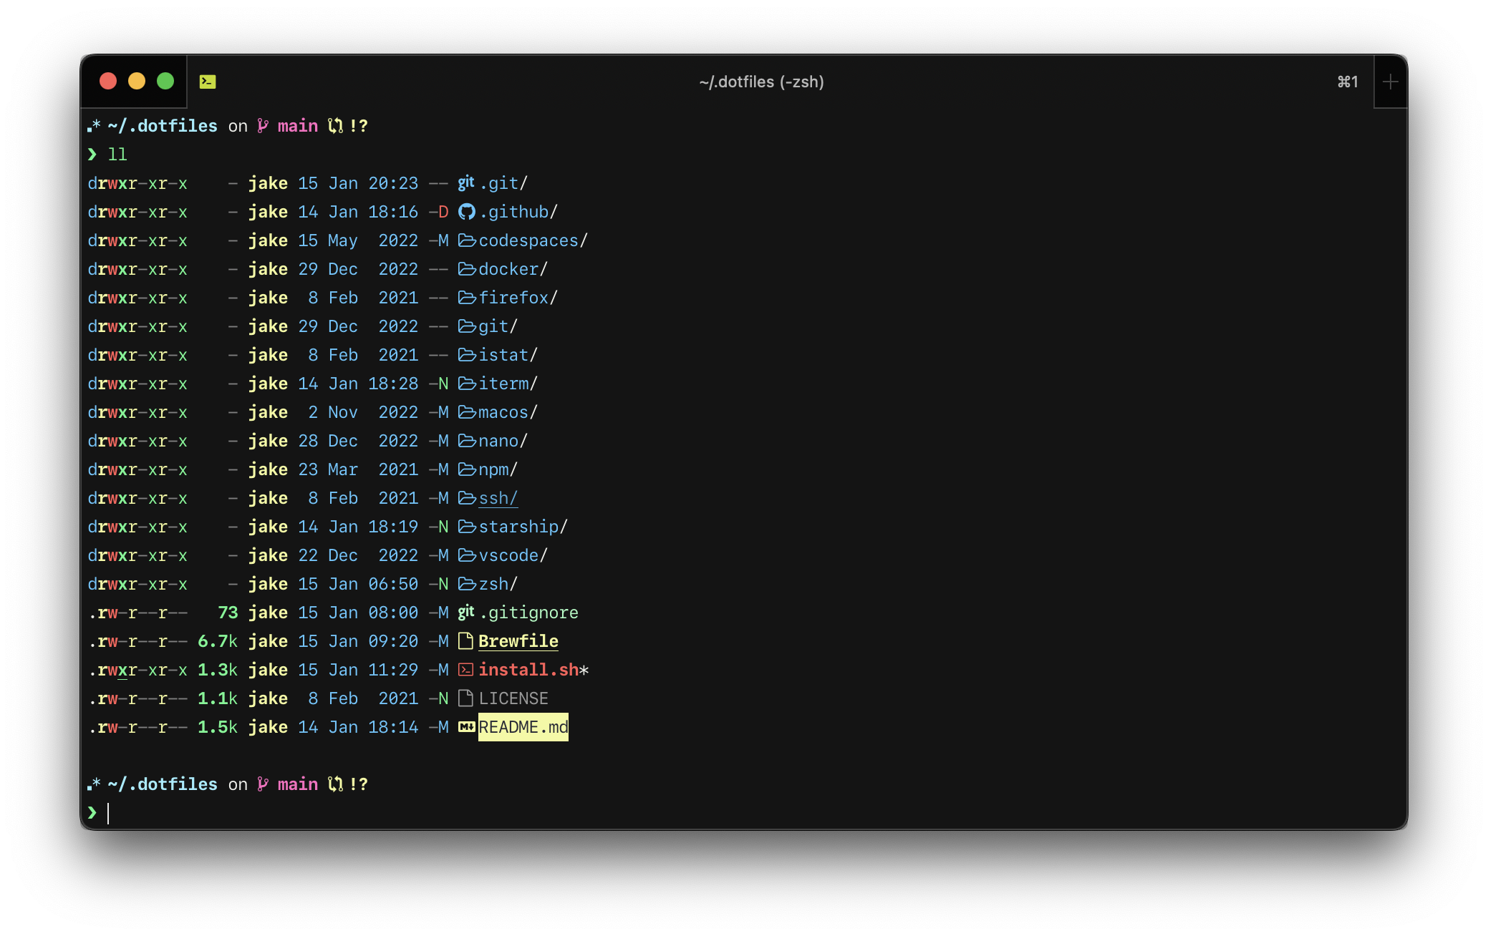
Task: Click the command input cursor at bottom prompt
Action: pyautogui.click(x=109, y=813)
